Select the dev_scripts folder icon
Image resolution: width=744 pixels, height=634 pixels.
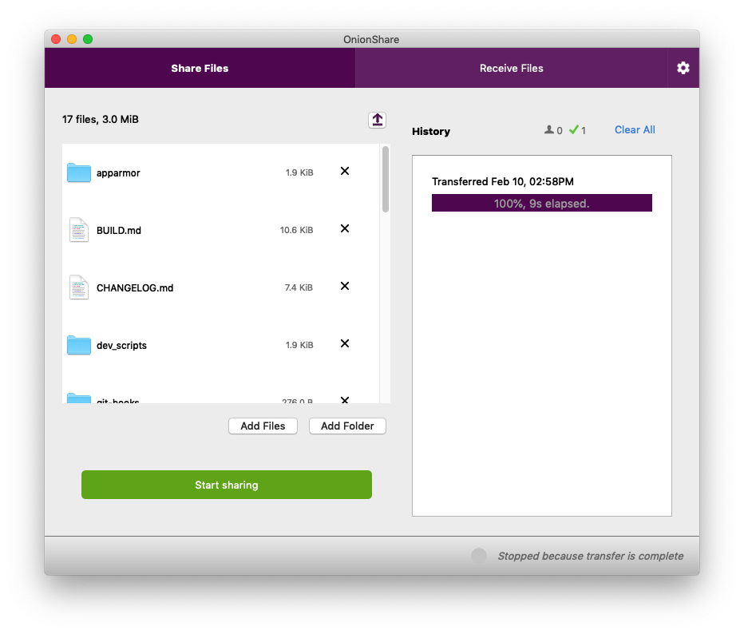tap(78, 345)
